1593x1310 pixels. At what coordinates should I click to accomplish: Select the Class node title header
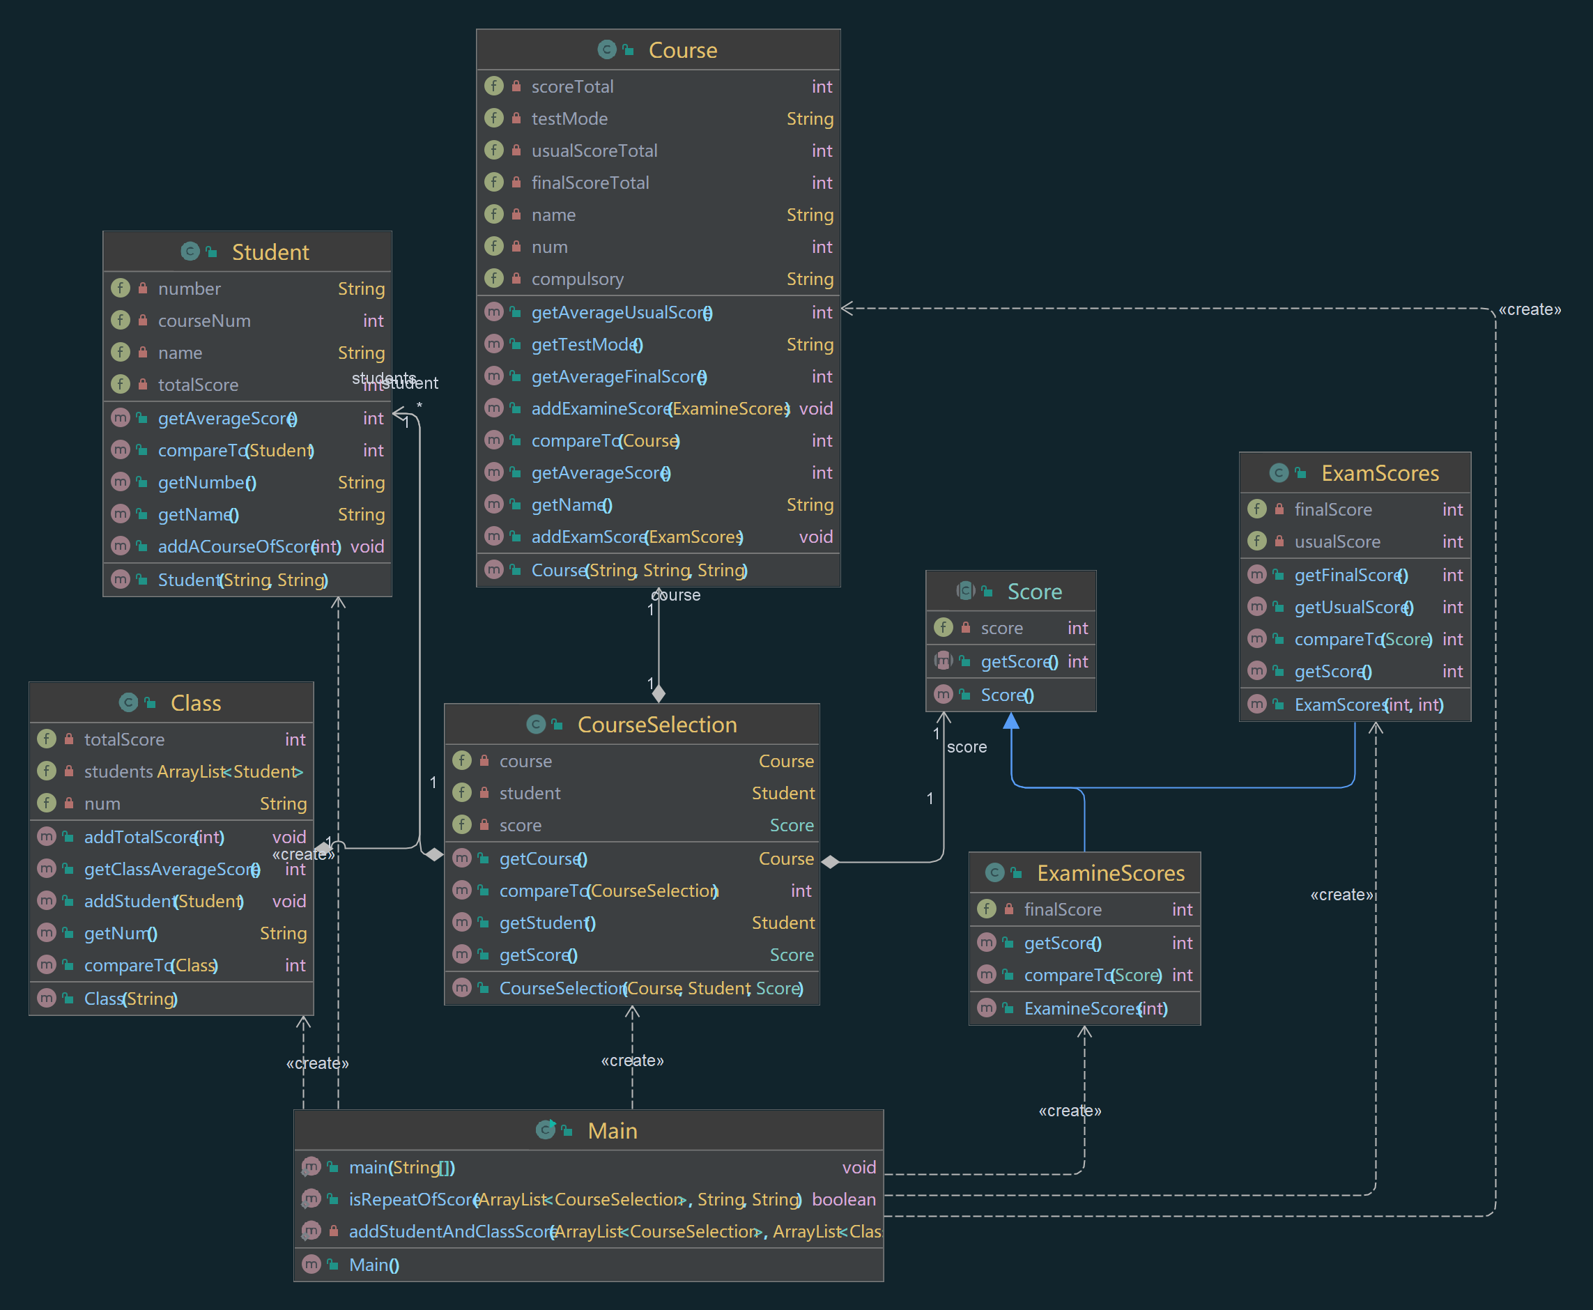pos(195,702)
